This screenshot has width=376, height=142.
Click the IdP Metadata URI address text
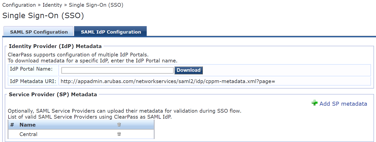(x=168, y=81)
